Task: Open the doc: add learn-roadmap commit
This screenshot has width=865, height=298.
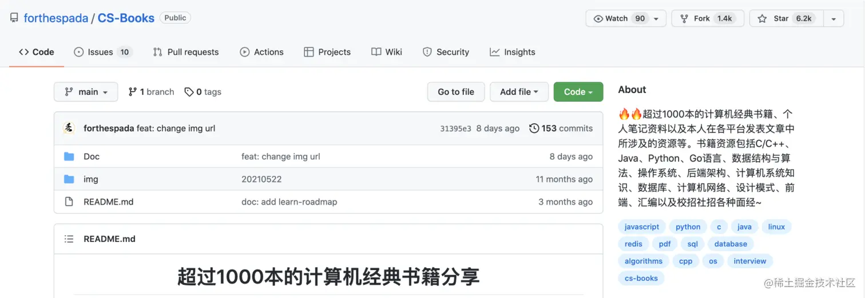Action: pos(289,202)
